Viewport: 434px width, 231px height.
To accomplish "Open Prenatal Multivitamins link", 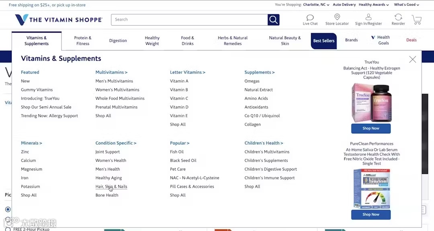I will (x=116, y=107).
